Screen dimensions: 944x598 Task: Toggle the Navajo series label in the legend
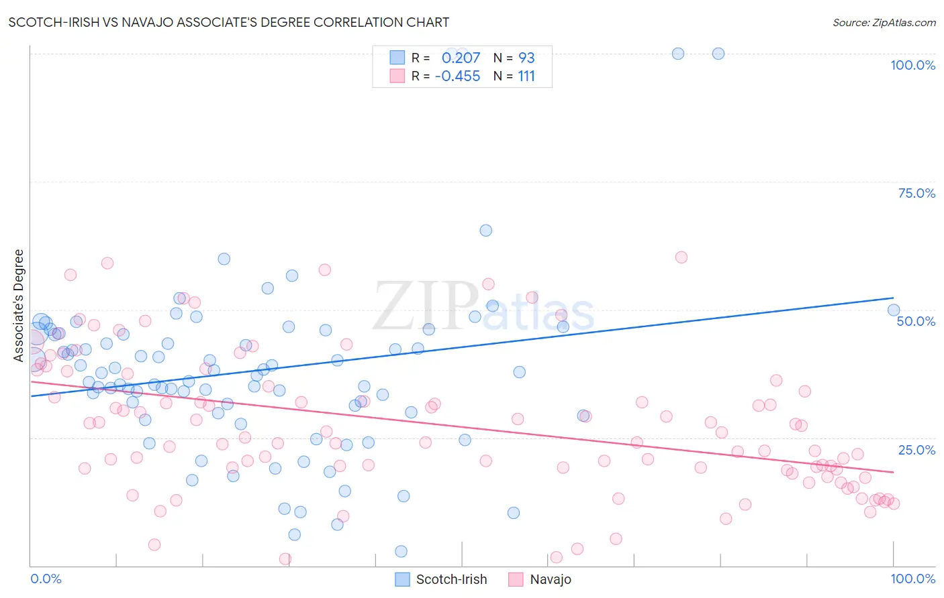click(551, 579)
